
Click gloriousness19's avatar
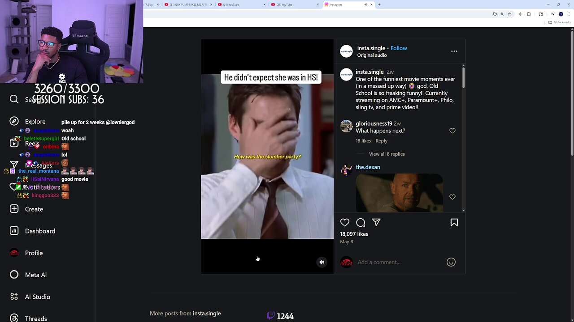[x=346, y=126]
